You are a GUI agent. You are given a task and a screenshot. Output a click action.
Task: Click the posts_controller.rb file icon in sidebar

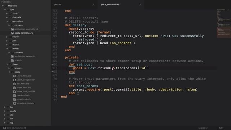tap(13, 33)
